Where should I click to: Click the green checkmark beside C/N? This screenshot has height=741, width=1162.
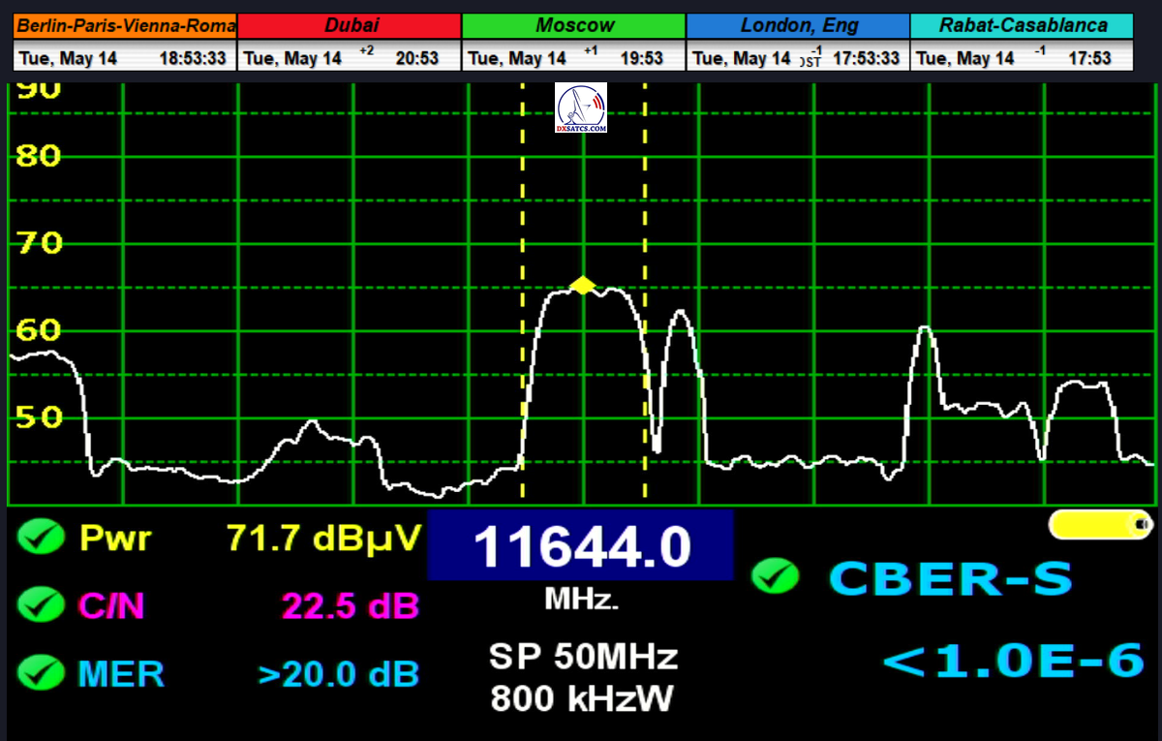pos(42,604)
